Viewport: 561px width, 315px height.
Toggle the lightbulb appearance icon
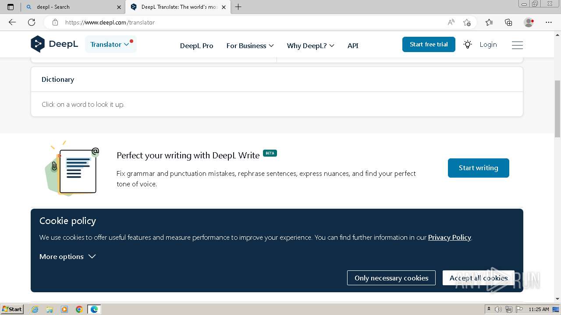tap(468, 45)
